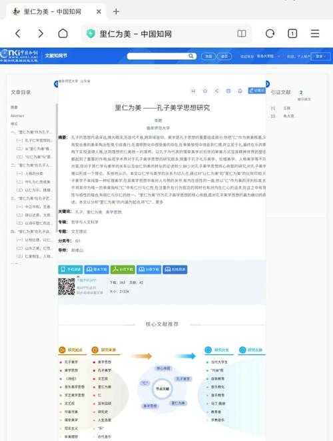Open the browser home page icon
This screenshot has height=441, width=333.
click(63, 33)
